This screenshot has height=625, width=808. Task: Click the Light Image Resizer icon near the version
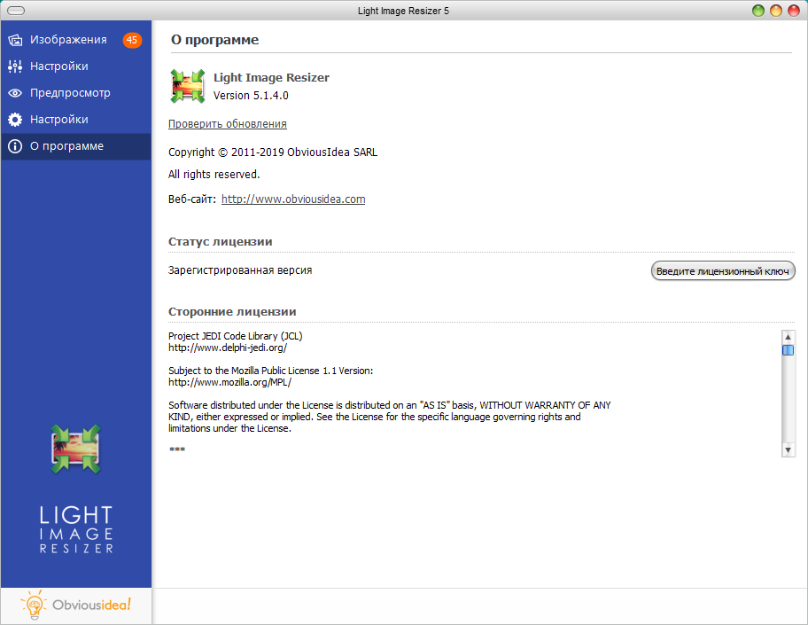pos(188,86)
